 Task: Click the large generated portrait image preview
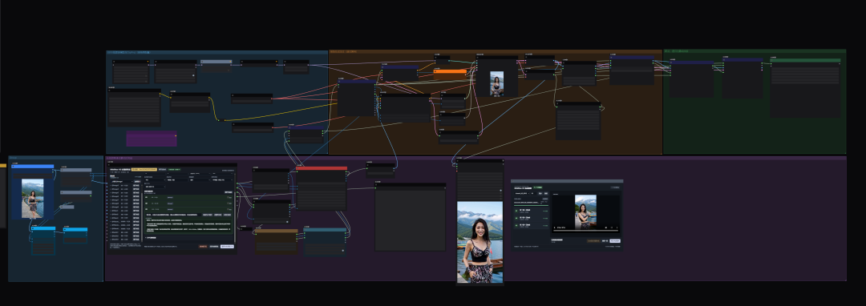pos(480,242)
